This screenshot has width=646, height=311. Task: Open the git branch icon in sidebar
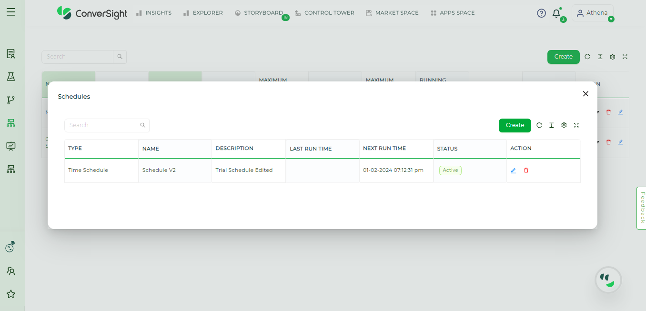point(11,100)
